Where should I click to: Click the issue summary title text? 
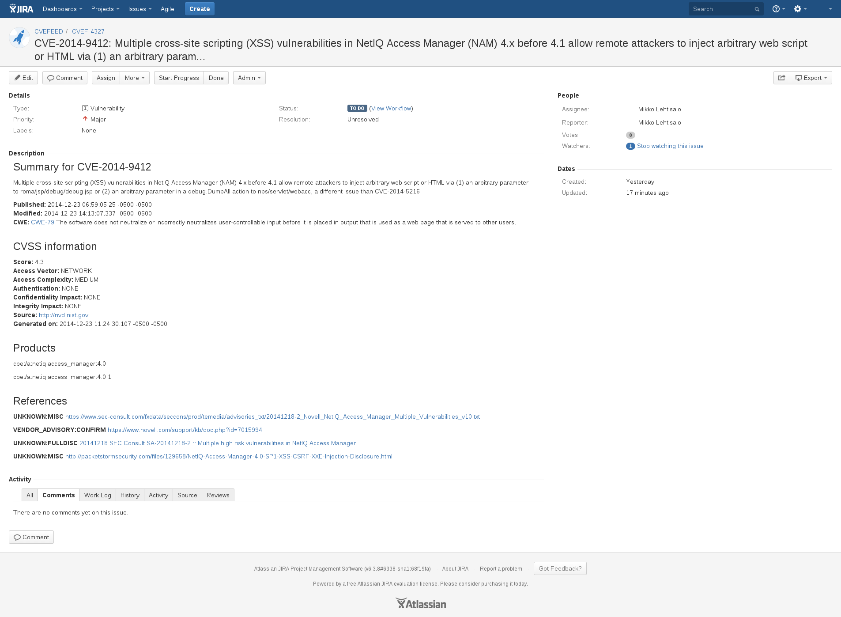(421, 50)
